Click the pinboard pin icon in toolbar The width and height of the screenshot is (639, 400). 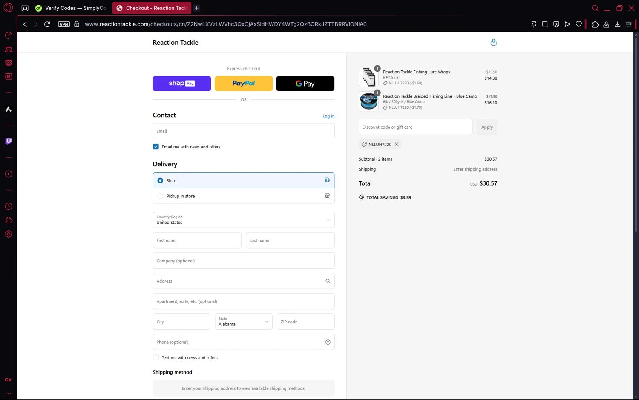coord(534,24)
